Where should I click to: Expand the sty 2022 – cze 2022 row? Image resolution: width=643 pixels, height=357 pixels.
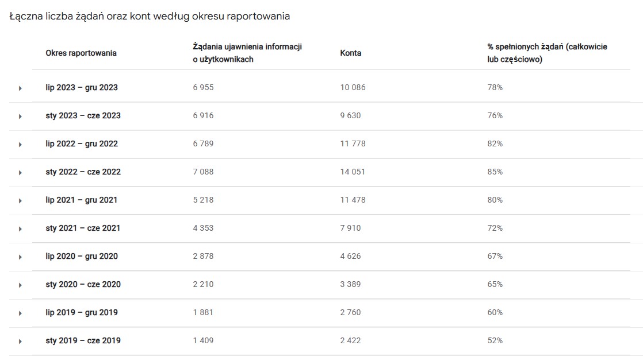[x=20, y=173]
